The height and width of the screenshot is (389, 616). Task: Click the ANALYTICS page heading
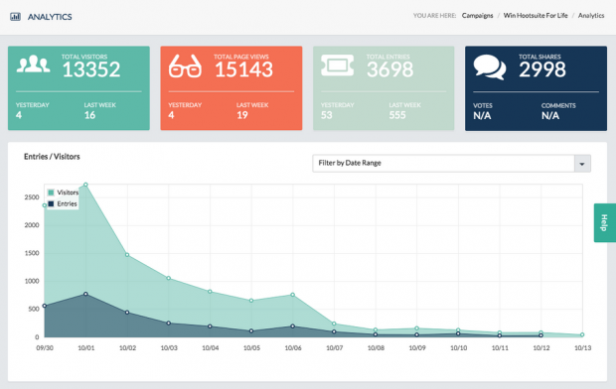[50, 17]
